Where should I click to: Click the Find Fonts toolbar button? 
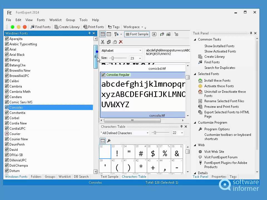coord(41,27)
